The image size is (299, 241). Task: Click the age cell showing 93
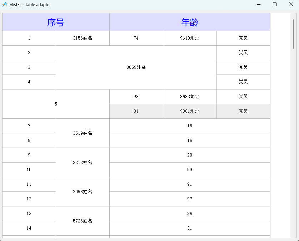coord(136,97)
